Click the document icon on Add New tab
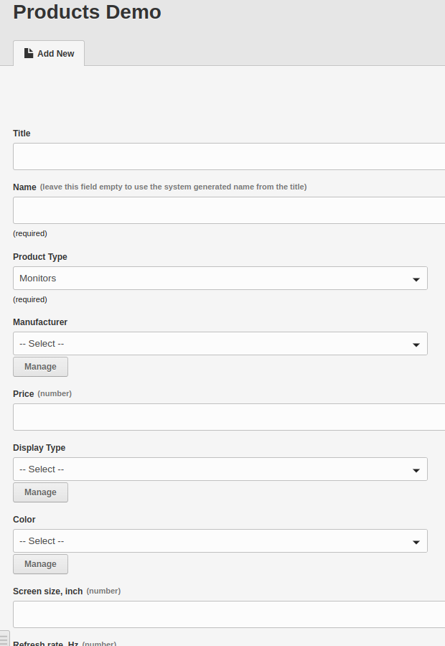This screenshot has height=646, width=445. point(29,53)
